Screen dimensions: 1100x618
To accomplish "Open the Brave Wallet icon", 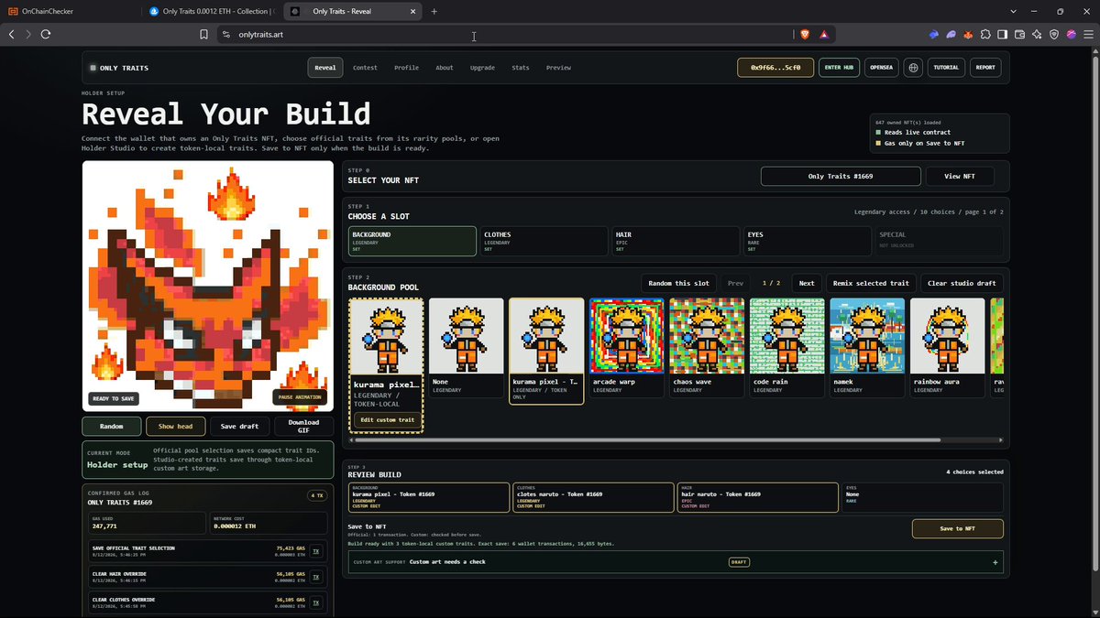I will [1019, 34].
